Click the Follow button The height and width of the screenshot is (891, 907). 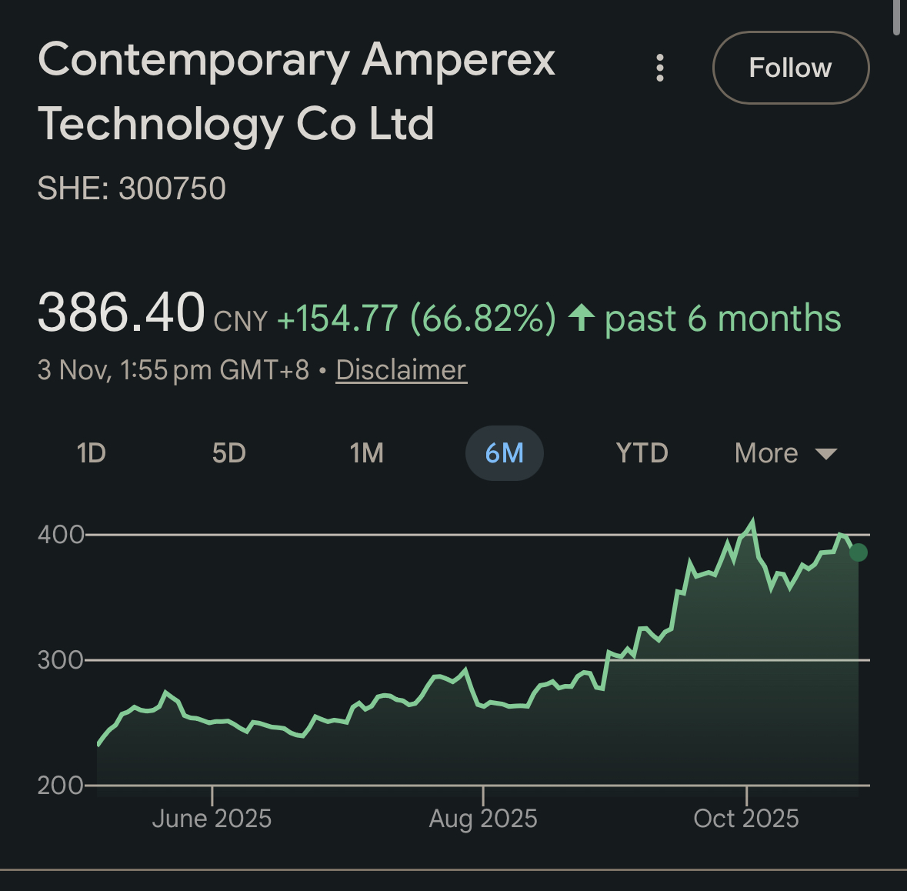[x=791, y=68]
